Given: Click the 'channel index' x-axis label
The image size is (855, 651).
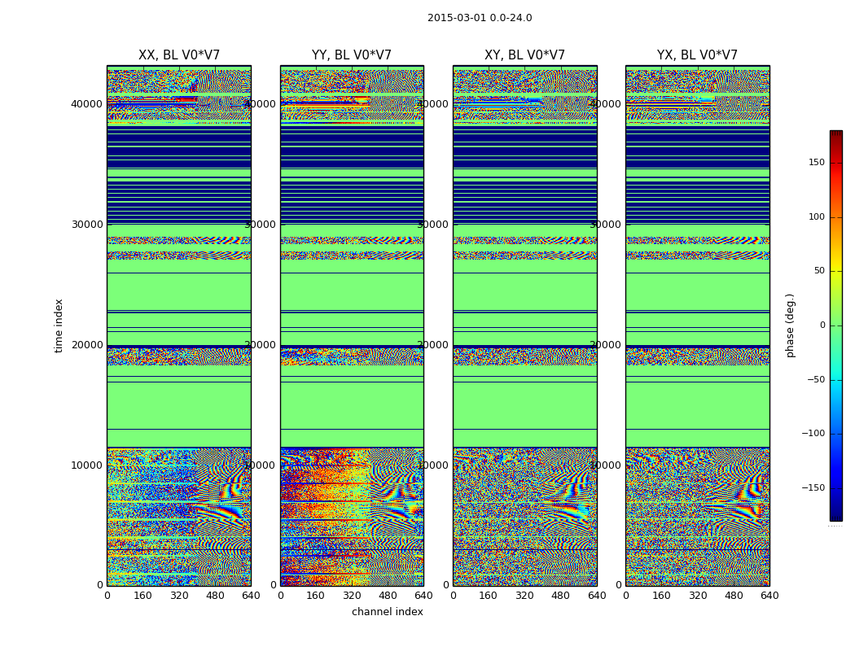Looking at the screenshot, I should [x=388, y=612].
